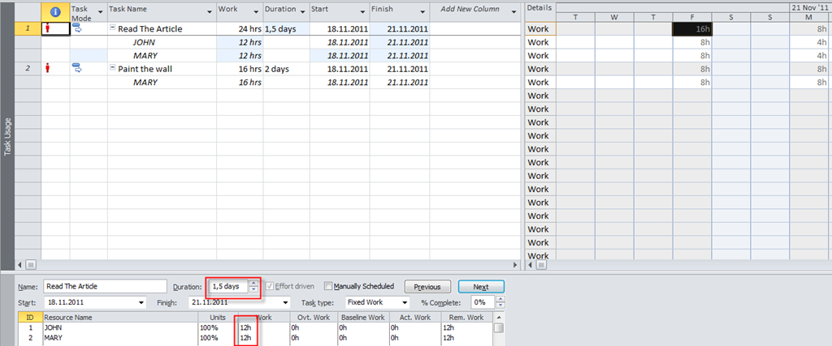Click overallocation indicator on task 1
This screenshot has height=346, width=832.
(x=47, y=28)
